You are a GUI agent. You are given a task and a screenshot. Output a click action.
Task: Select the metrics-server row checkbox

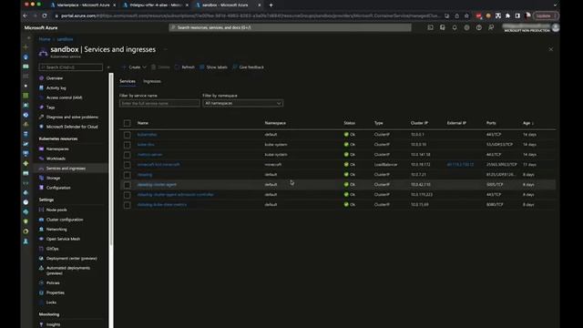pos(128,155)
